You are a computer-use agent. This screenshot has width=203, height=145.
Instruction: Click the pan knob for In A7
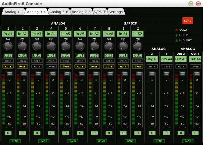pyautogui.click(x=94, y=46)
